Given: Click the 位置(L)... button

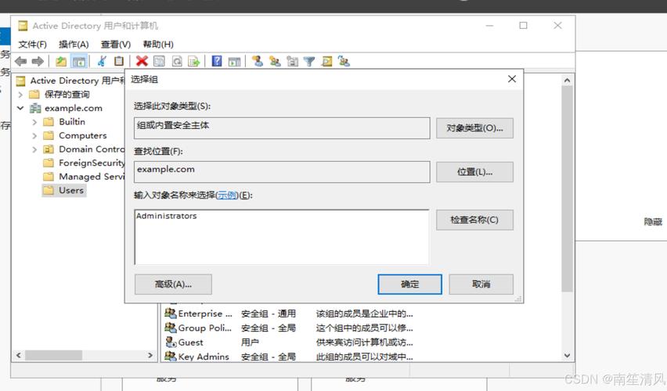Looking at the screenshot, I should point(474,172).
